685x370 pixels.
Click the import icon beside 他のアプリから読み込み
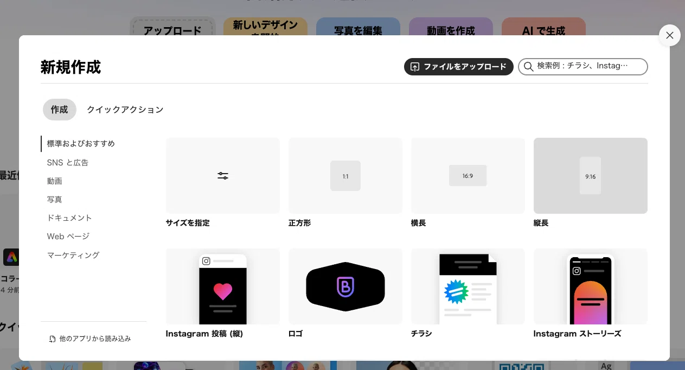(x=52, y=339)
